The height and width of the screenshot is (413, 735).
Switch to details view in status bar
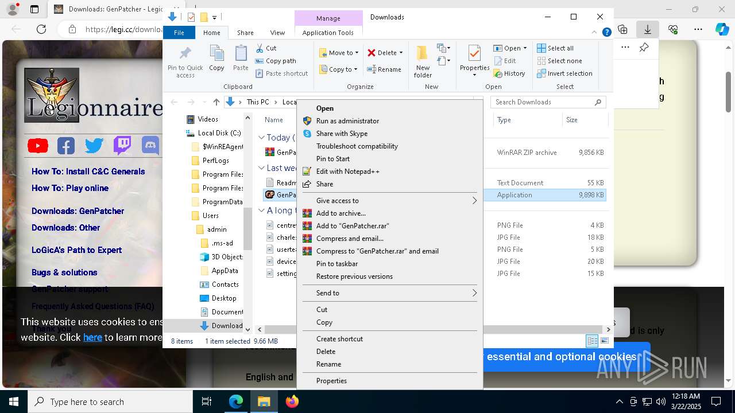592,341
